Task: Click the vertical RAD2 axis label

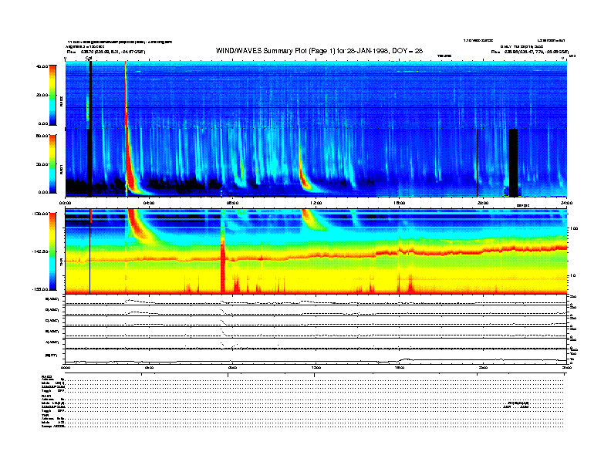Action: click(x=61, y=102)
